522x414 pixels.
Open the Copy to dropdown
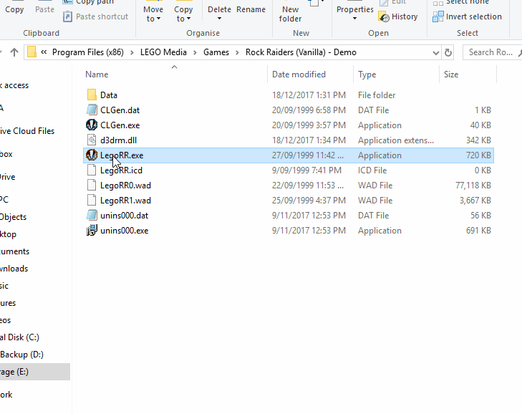click(x=183, y=14)
